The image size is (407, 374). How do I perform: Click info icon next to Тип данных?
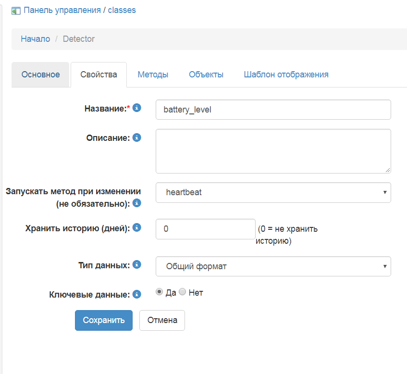[136, 264]
